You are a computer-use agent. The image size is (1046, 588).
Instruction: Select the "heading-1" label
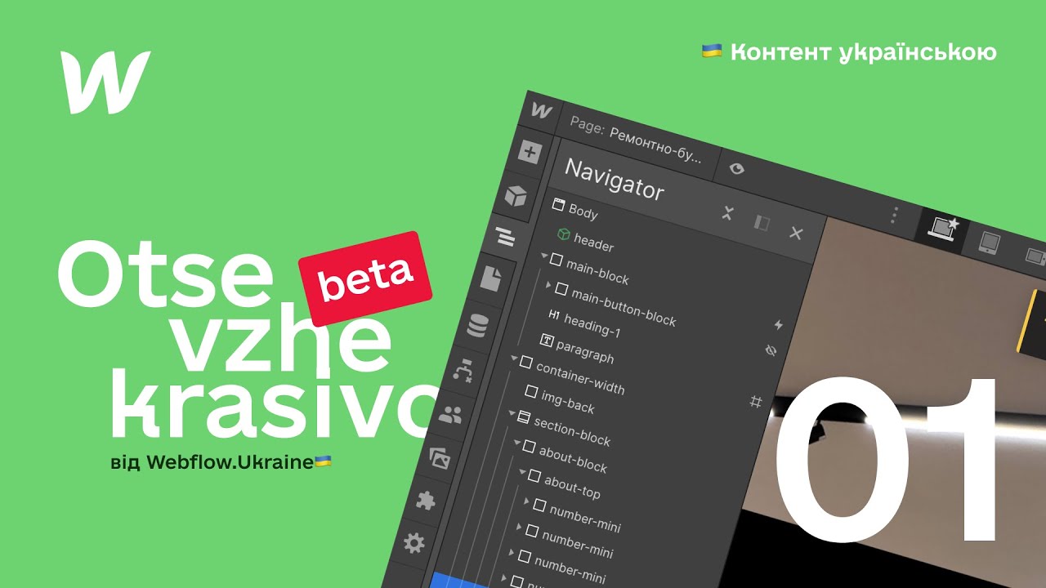point(592,327)
